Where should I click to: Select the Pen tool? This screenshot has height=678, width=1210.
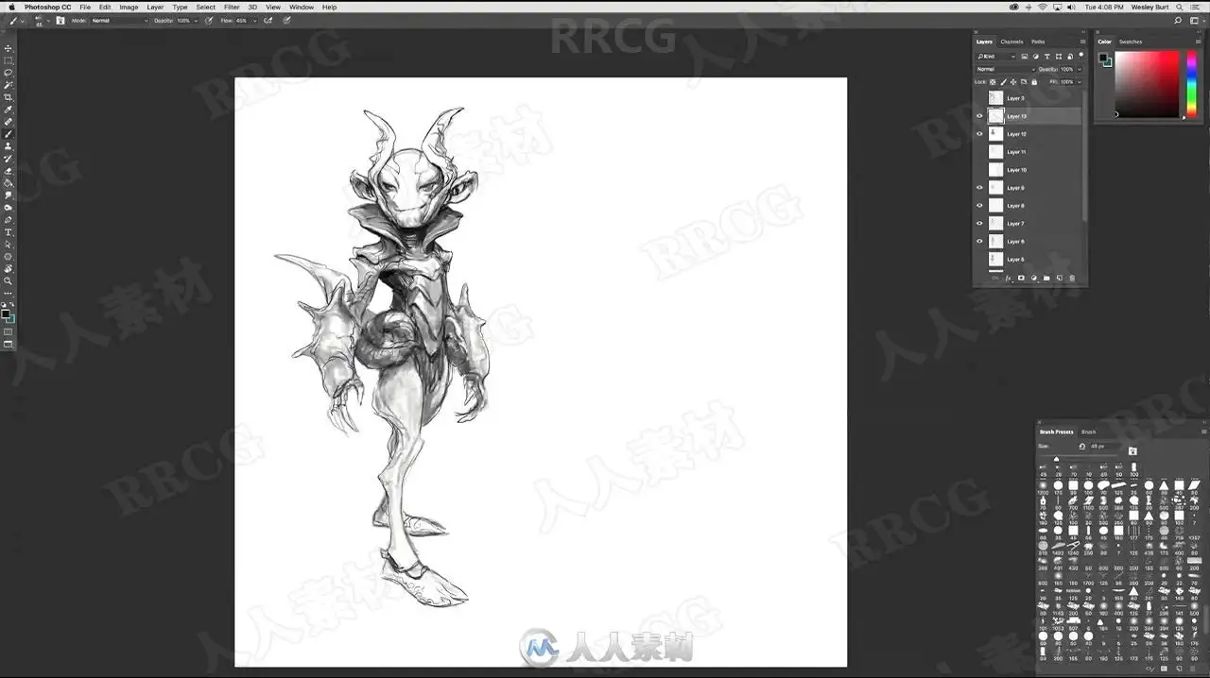coord(9,220)
